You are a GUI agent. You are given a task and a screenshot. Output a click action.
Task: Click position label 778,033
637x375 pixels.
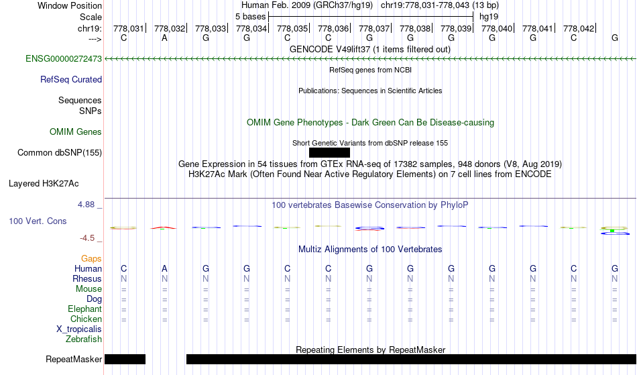[211, 28]
